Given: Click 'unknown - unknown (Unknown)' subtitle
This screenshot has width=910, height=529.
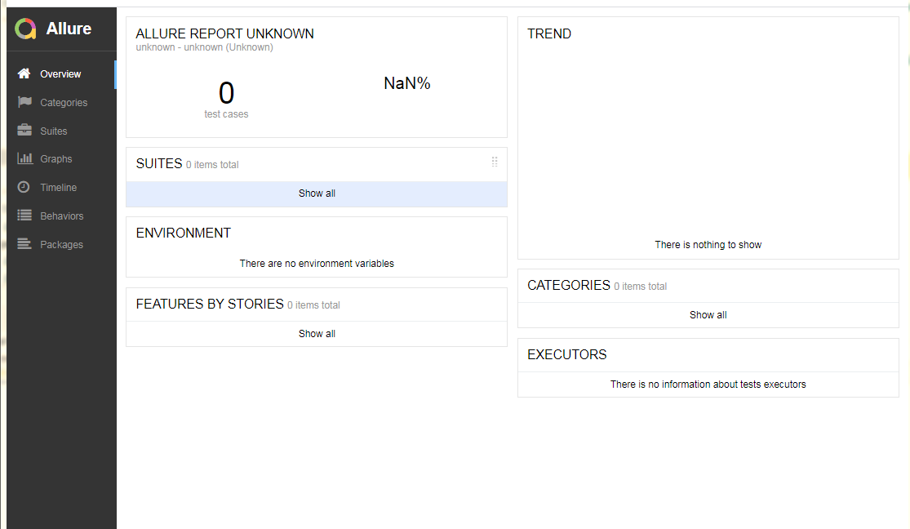Looking at the screenshot, I should [x=204, y=47].
